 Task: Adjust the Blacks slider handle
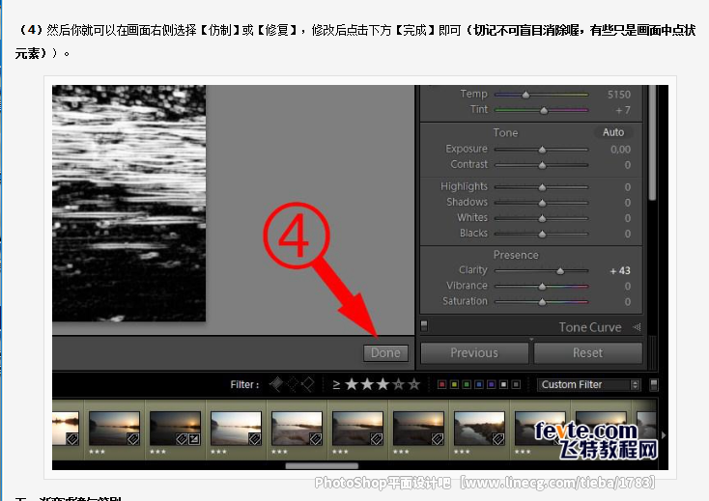point(542,234)
